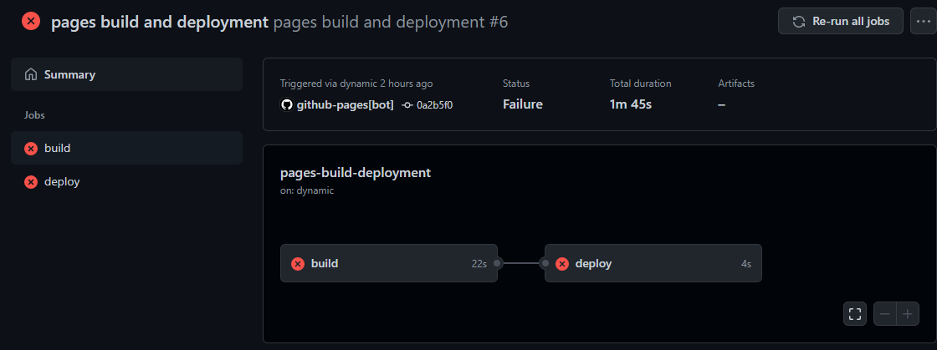The width and height of the screenshot is (937, 350).
Task: Click the deploy node's 4s duration
Action: 745,264
